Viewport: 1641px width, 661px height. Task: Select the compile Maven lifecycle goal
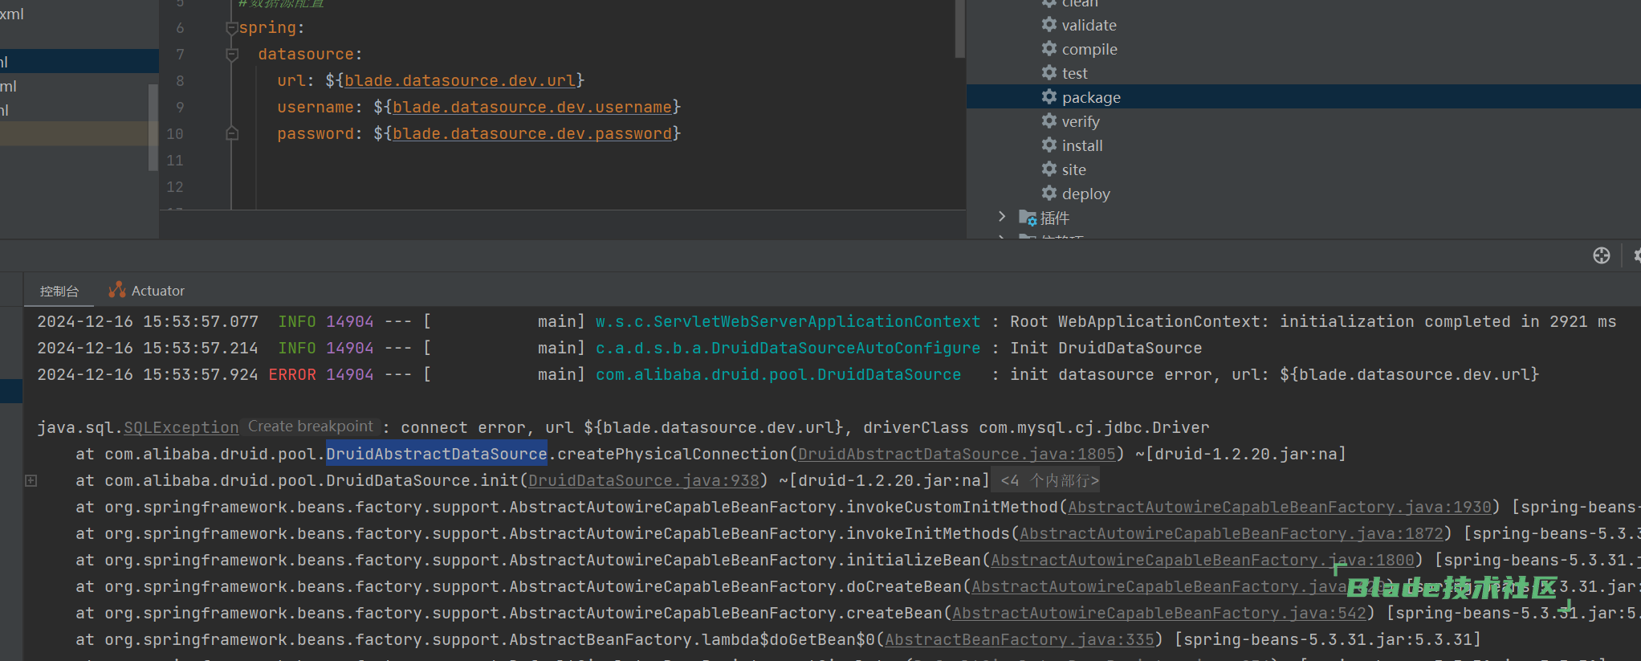click(1089, 49)
